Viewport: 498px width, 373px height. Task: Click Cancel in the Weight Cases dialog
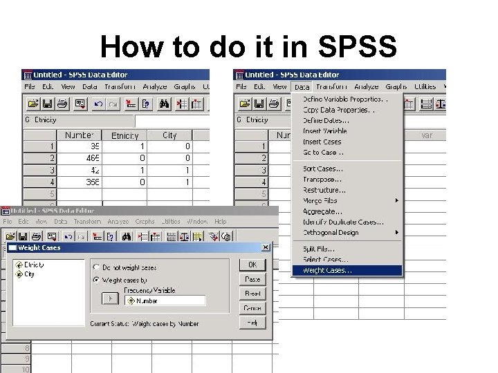tap(252, 308)
